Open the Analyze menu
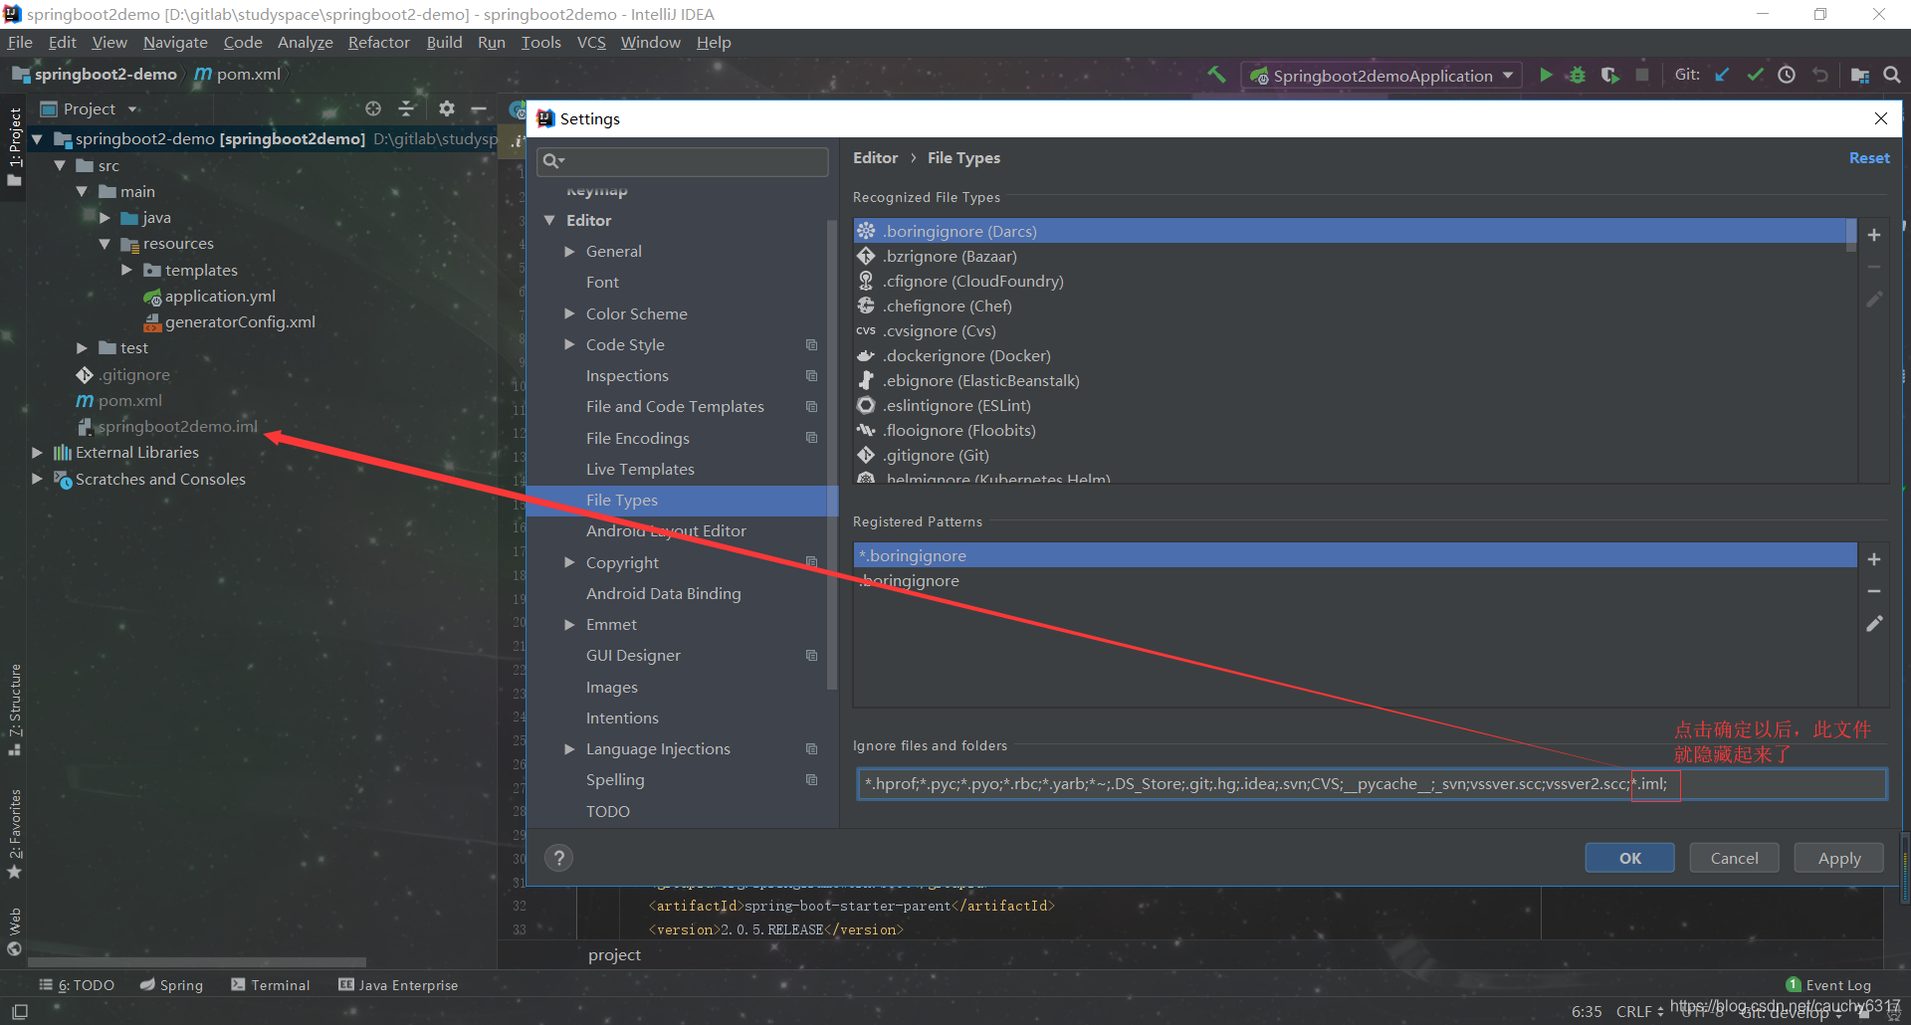 pos(305,42)
